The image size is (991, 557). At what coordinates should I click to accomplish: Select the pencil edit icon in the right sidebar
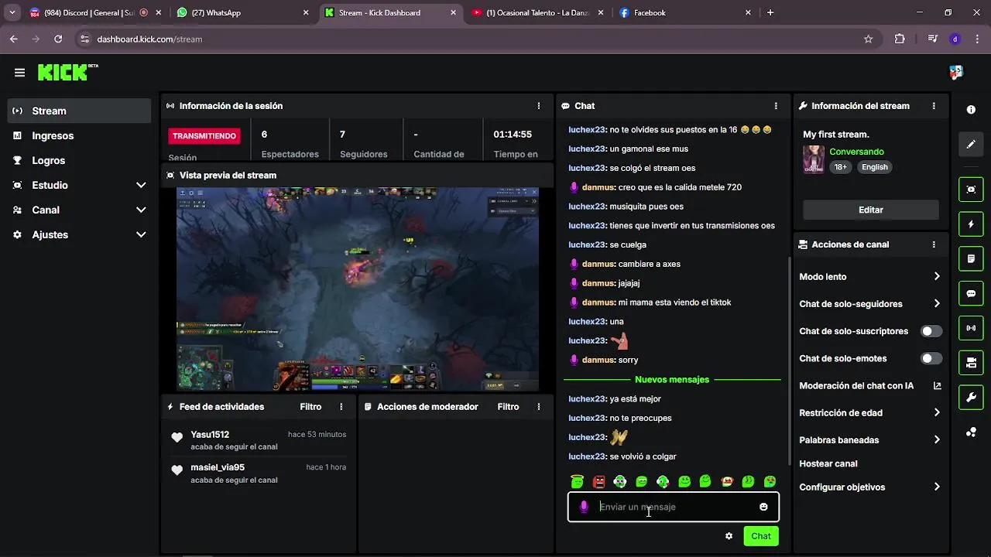pyautogui.click(x=971, y=145)
